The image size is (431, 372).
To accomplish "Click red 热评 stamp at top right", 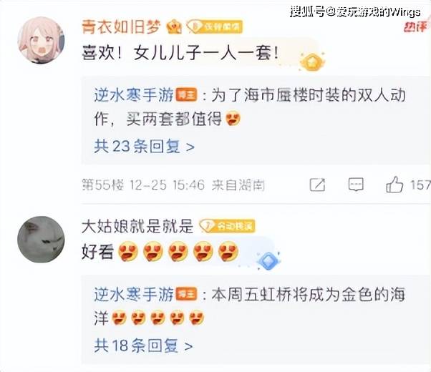I will [416, 26].
